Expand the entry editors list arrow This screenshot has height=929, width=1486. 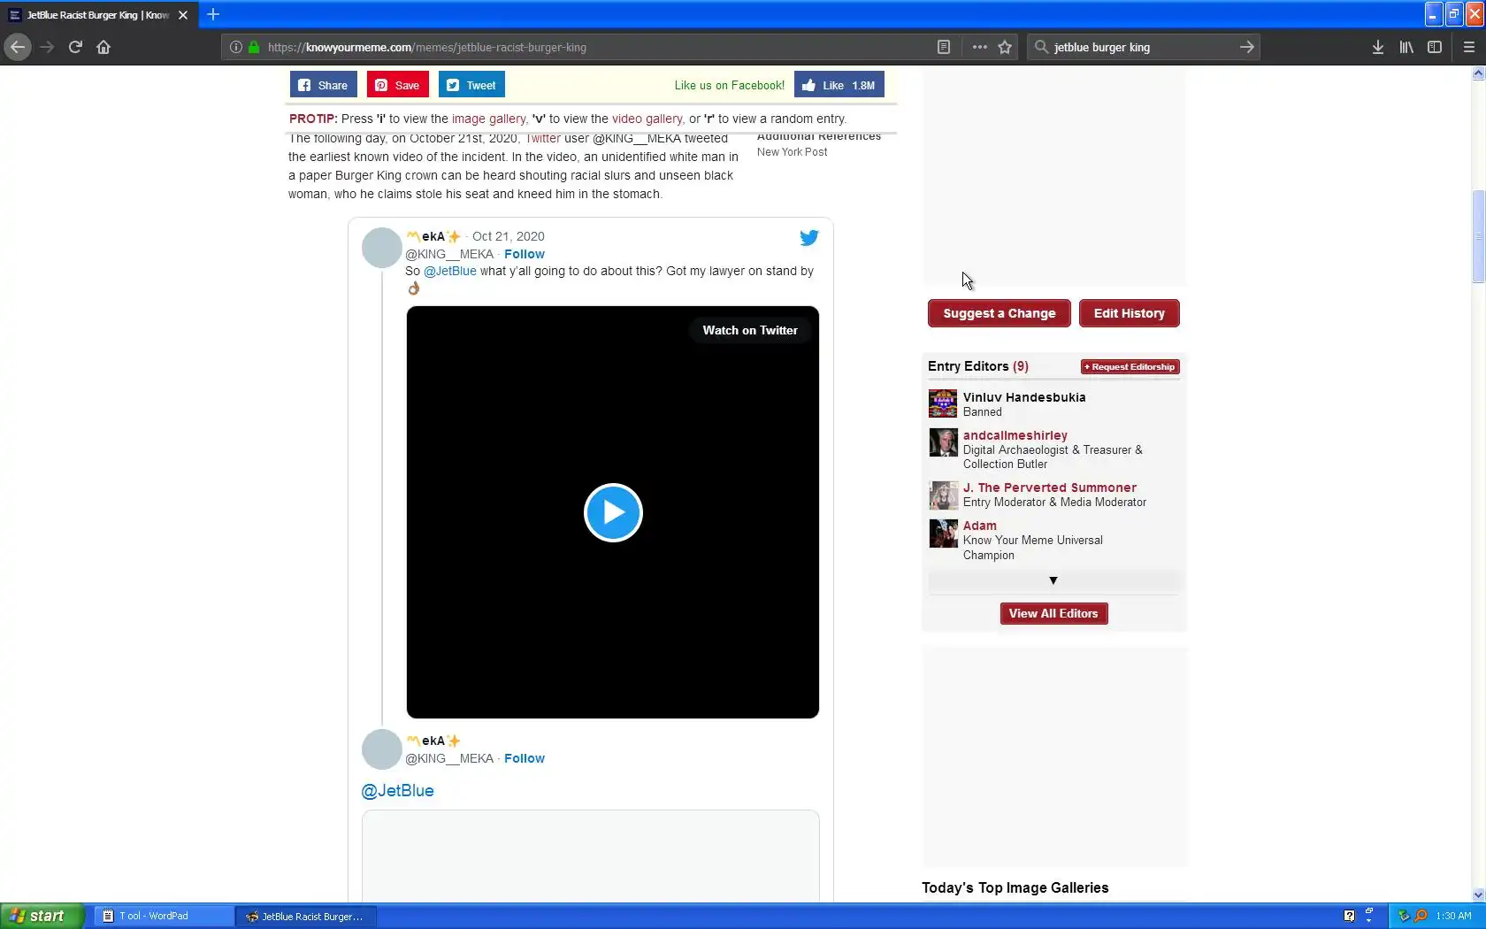[1053, 580]
